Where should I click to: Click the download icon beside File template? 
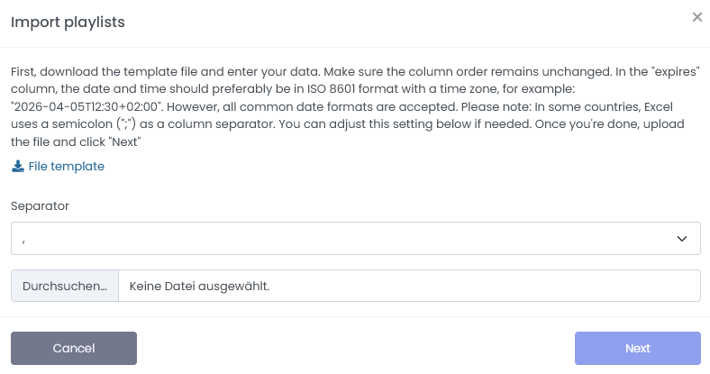18,167
